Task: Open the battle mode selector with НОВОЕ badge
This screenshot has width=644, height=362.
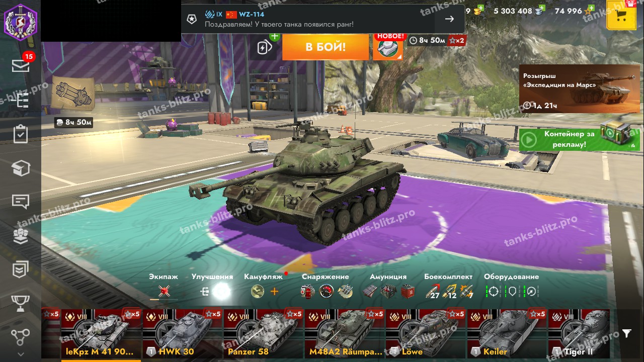Action: click(388, 47)
